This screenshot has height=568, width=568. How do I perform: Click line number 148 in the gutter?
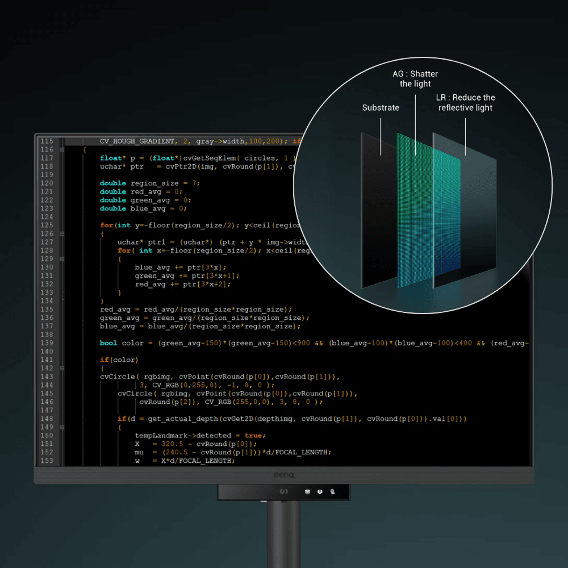point(47,419)
